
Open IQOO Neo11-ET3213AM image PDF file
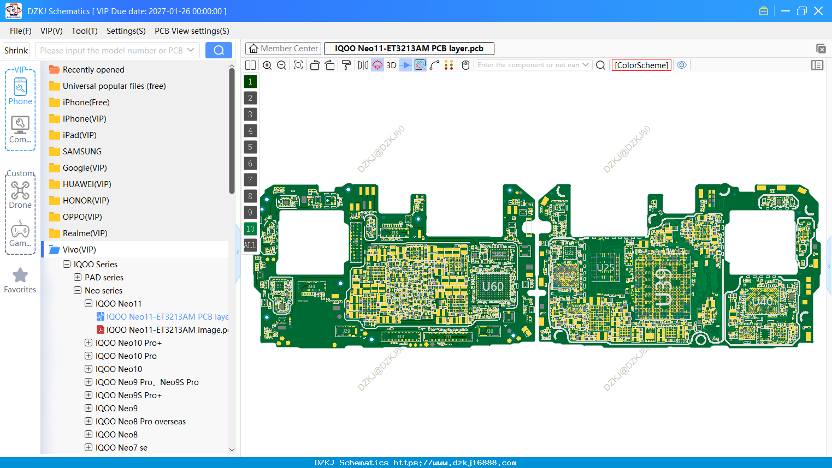pyautogui.click(x=162, y=329)
